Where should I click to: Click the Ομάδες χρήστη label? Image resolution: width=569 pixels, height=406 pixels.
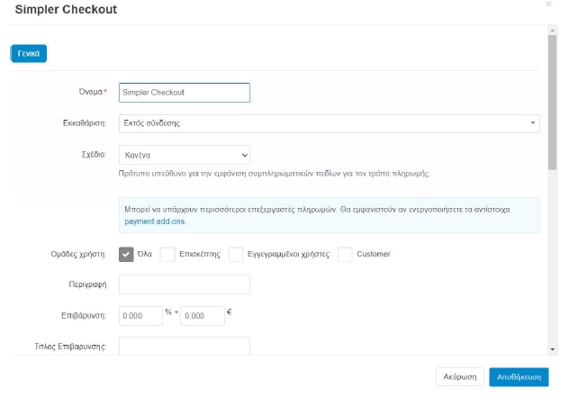tap(78, 254)
